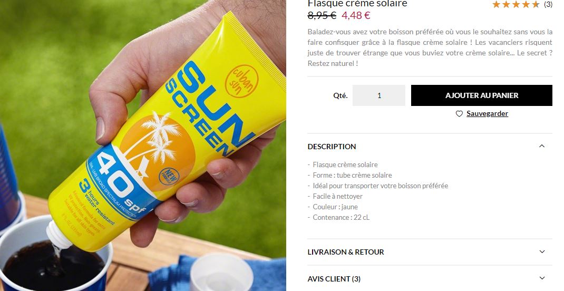Viewport: 564px width, 291px height.
Task: Click the first rating star
Action: tap(497, 4)
